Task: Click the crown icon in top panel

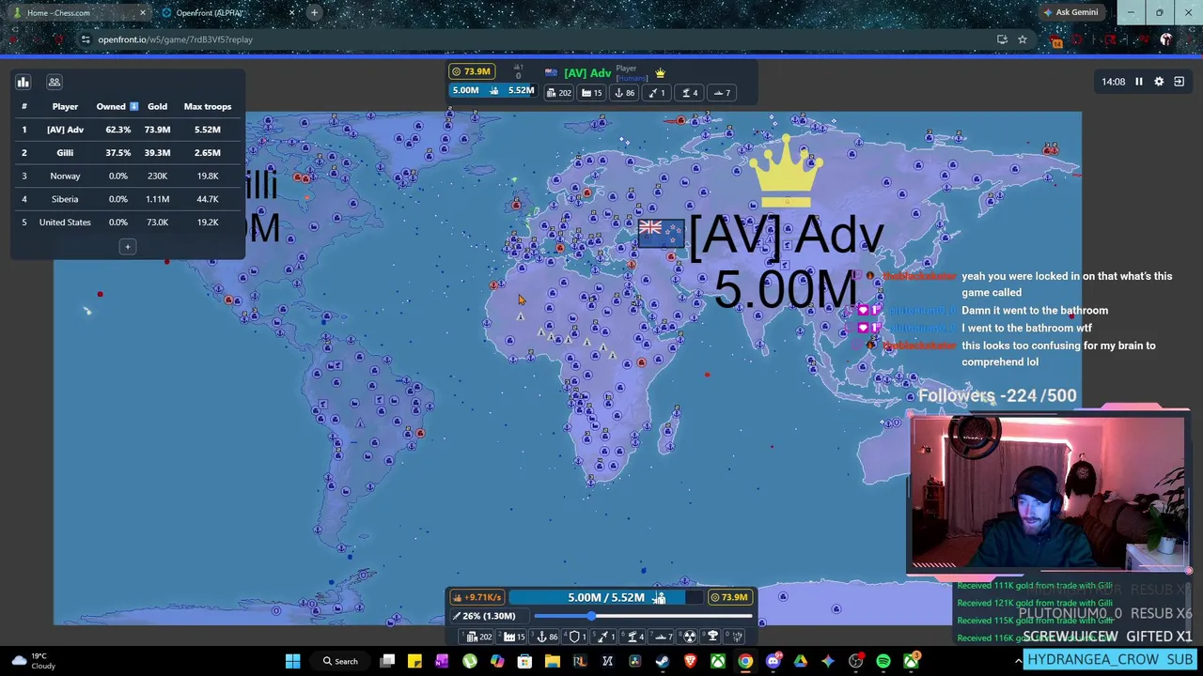Action: pyautogui.click(x=660, y=73)
